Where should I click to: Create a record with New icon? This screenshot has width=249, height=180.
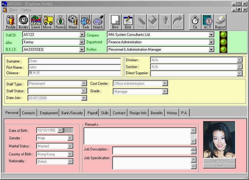point(116,22)
